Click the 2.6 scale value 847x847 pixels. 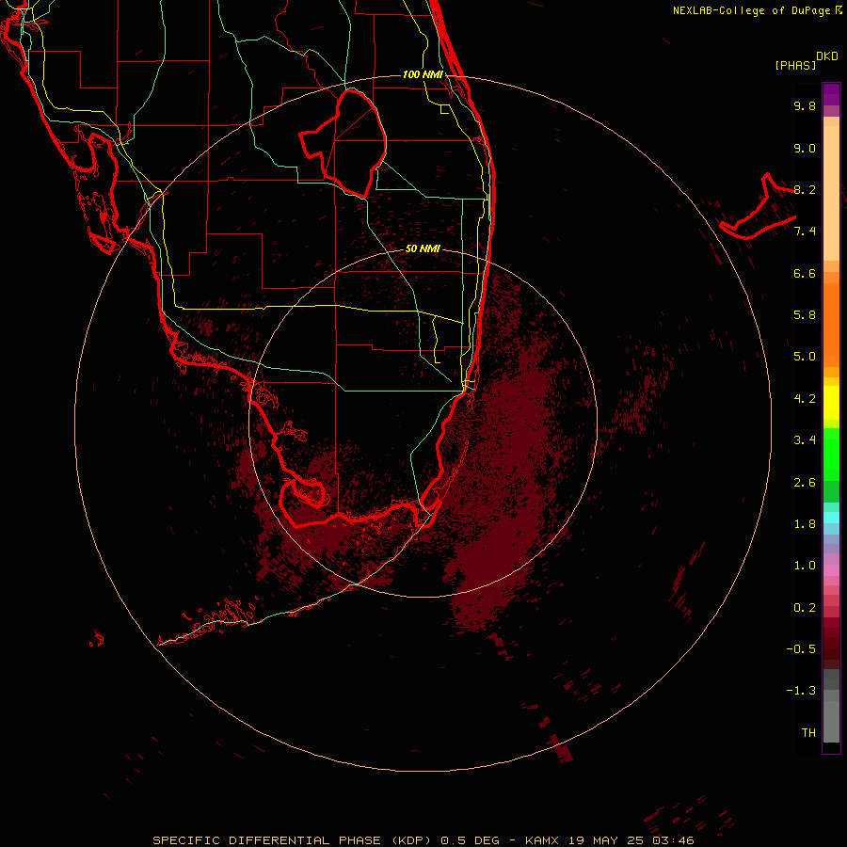click(805, 483)
